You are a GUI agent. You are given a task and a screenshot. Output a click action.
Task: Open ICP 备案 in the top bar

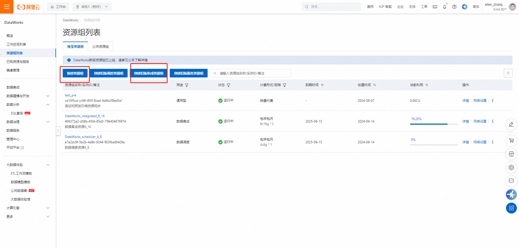pos(385,7)
